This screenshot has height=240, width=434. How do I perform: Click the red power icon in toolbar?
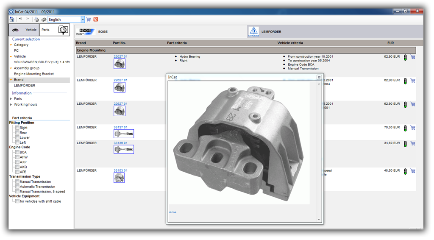[x=96, y=19]
